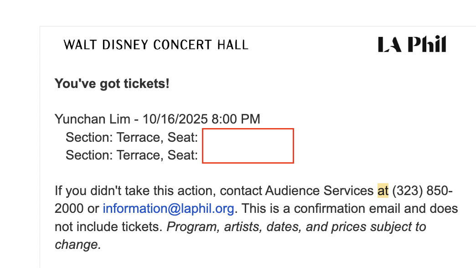Click the final italic word "change."
The height and width of the screenshot is (268, 476).
pos(78,245)
